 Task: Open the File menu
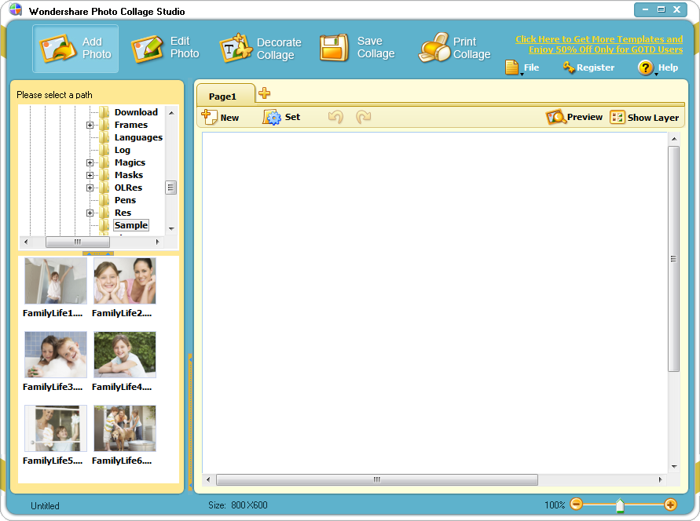point(522,67)
